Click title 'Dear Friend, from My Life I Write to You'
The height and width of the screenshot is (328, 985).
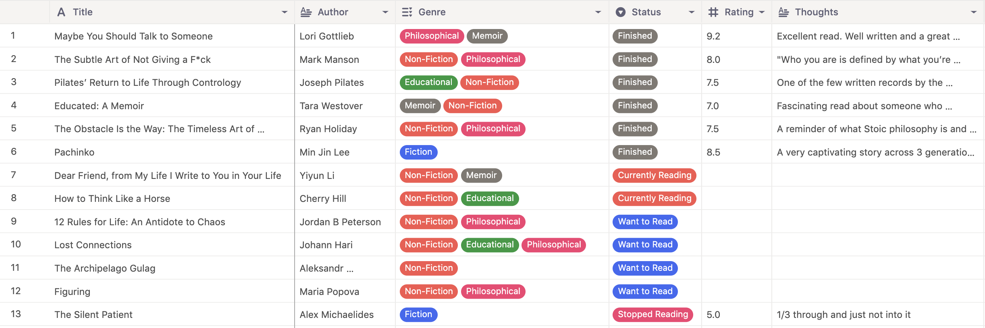168,176
